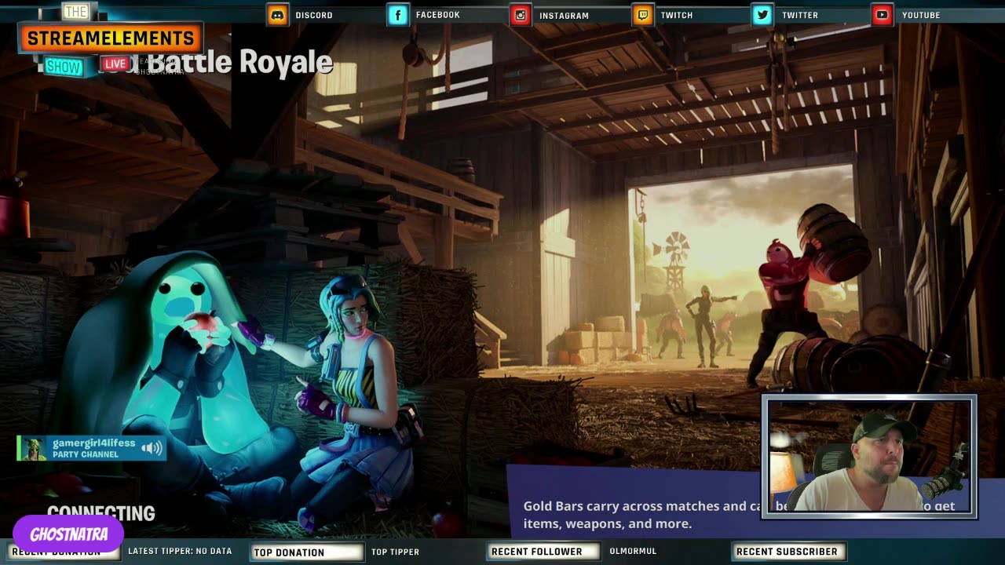Select the TWITTER label text
This screenshot has height=565, width=1005.
[x=800, y=16]
